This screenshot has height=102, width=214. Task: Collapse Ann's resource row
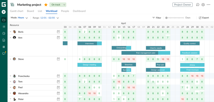point(11,38)
